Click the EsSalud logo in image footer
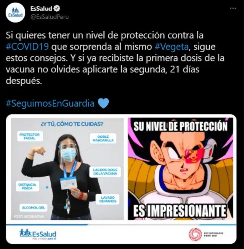244x249 pixels. pos(38,235)
